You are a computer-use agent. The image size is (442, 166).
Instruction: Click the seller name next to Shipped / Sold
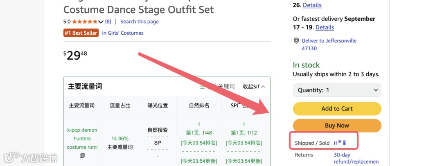(x=340, y=143)
